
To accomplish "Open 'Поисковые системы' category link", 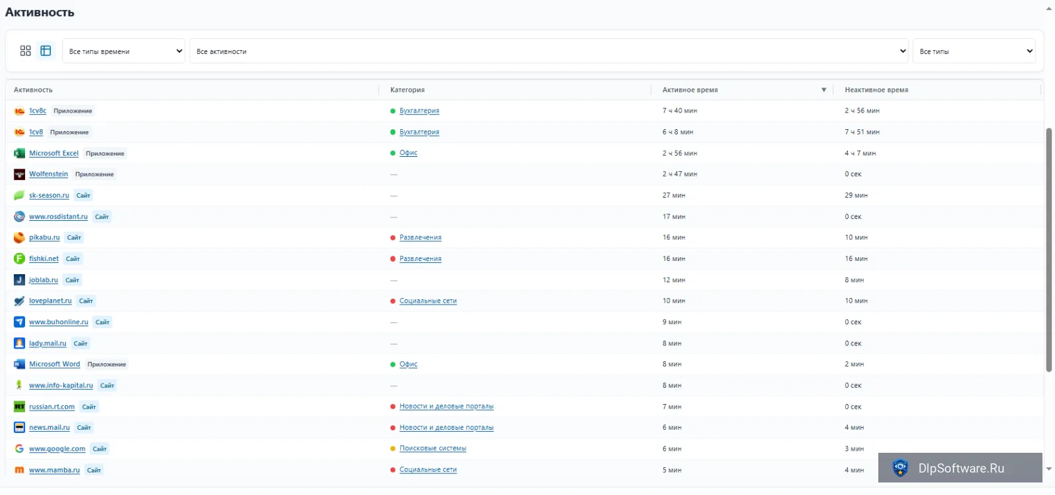I will pos(433,449).
